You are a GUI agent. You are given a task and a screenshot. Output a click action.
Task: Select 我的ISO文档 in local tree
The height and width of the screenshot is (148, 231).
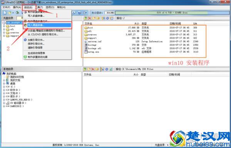point(17,77)
